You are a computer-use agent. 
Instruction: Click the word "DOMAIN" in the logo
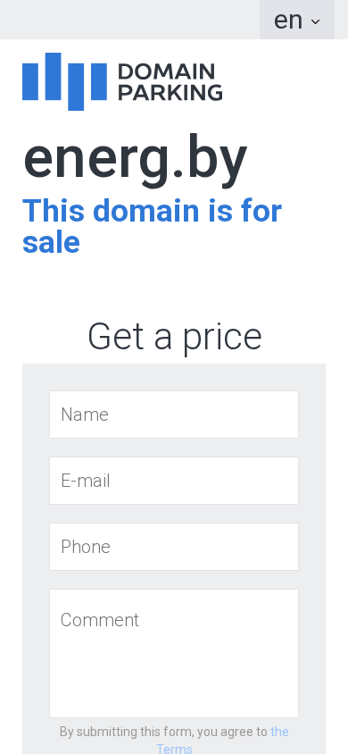click(166, 71)
